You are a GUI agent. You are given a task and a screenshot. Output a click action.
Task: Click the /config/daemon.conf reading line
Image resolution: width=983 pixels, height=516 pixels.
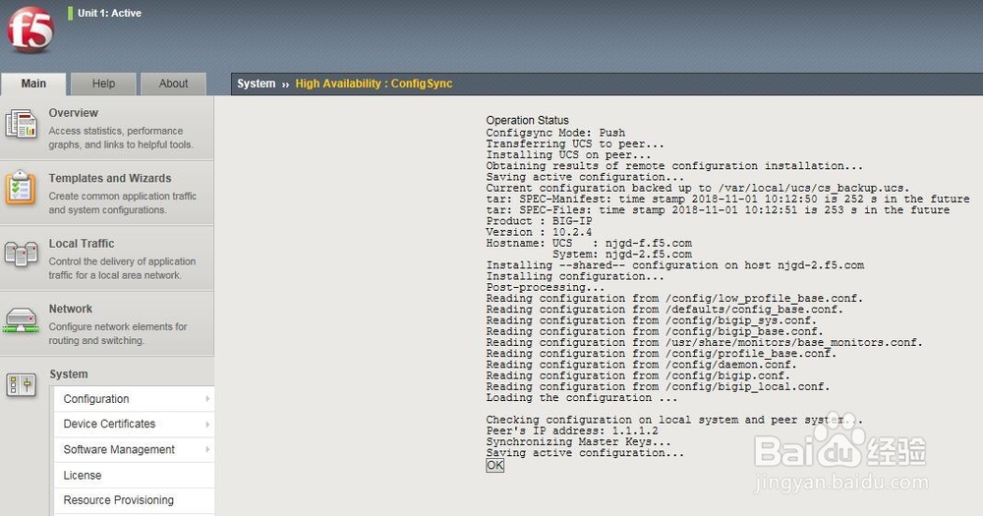(x=641, y=365)
